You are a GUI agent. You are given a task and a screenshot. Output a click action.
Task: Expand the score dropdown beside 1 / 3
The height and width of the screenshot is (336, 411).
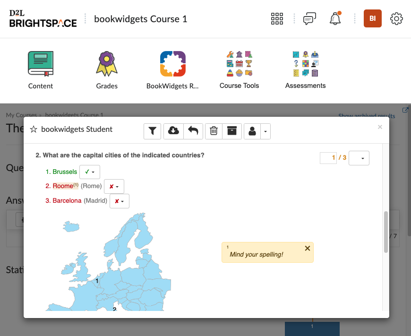click(x=359, y=158)
